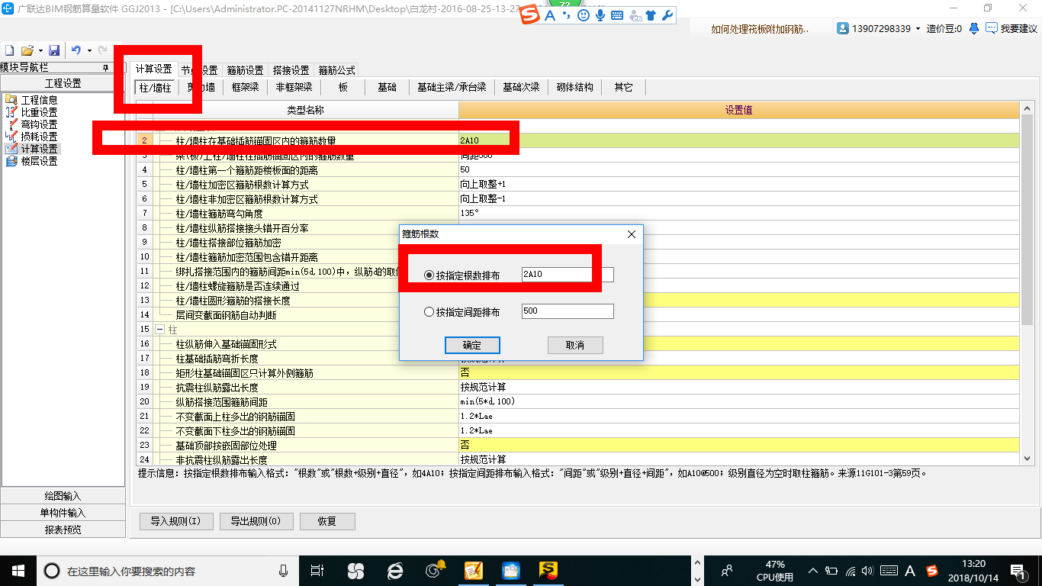Open Sogou emoji smiley icon
This screenshot has height=586, width=1042.
[x=584, y=15]
